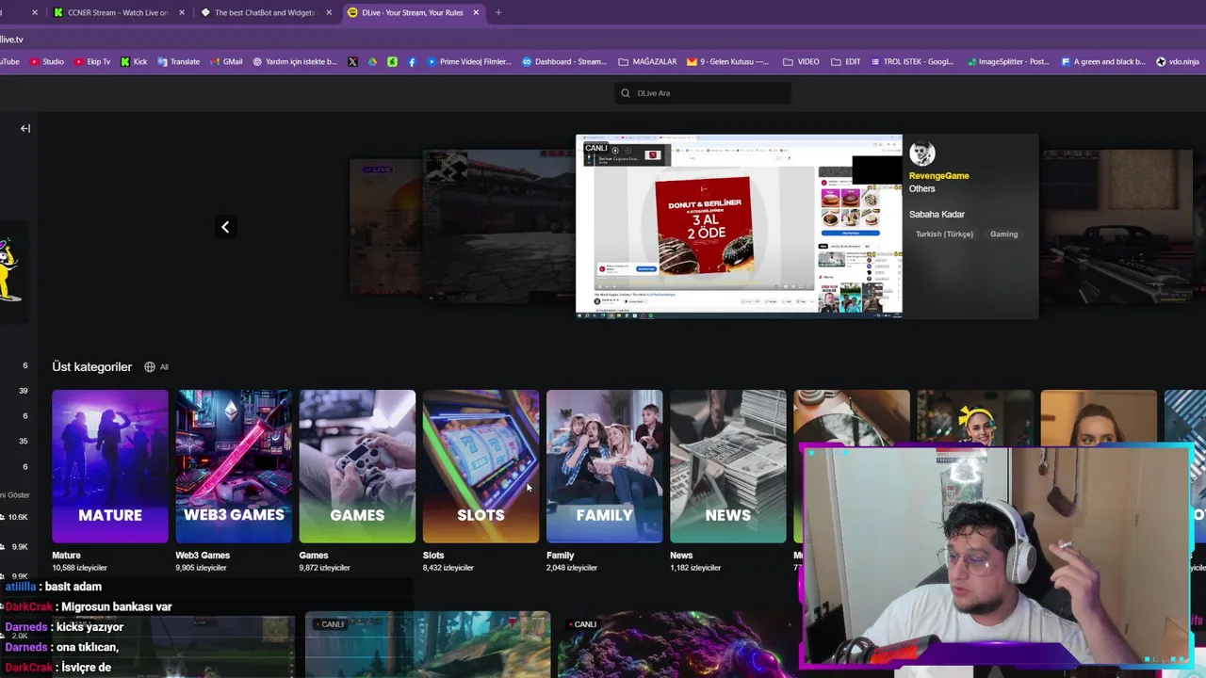This screenshot has height=678, width=1206.
Task: Open the A green and black bookmark
Action: pos(1103,61)
